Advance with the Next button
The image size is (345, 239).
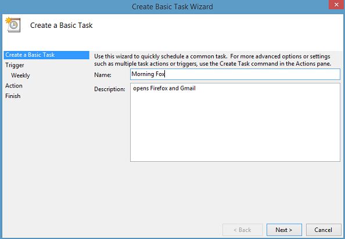284,230
